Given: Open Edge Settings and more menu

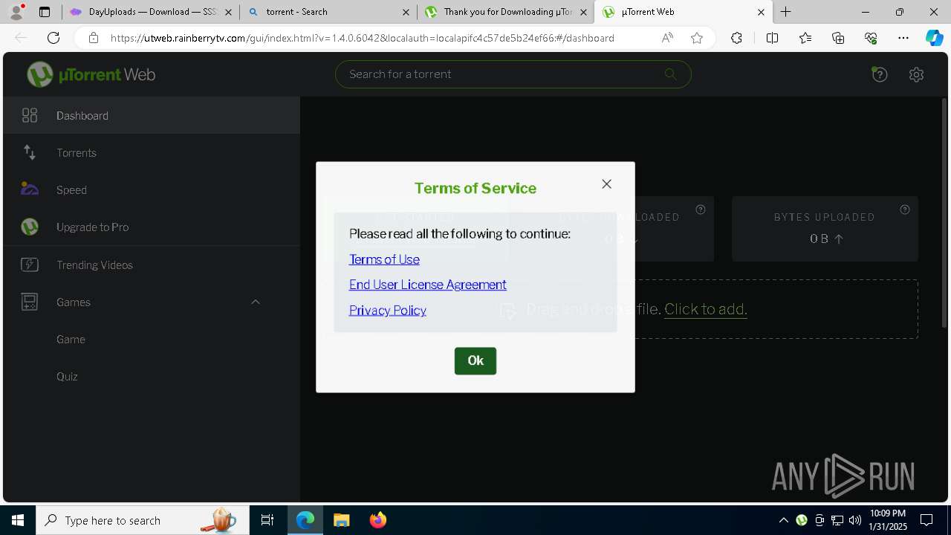Looking at the screenshot, I should point(903,38).
